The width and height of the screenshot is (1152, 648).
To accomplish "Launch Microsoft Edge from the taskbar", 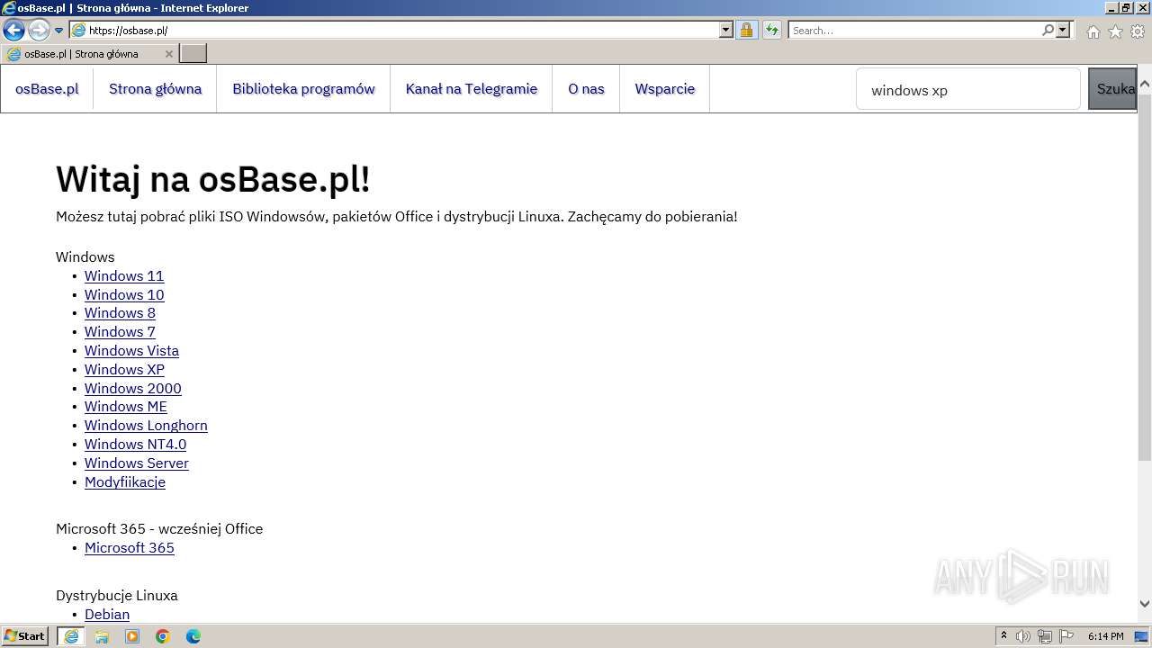I will coord(193,636).
